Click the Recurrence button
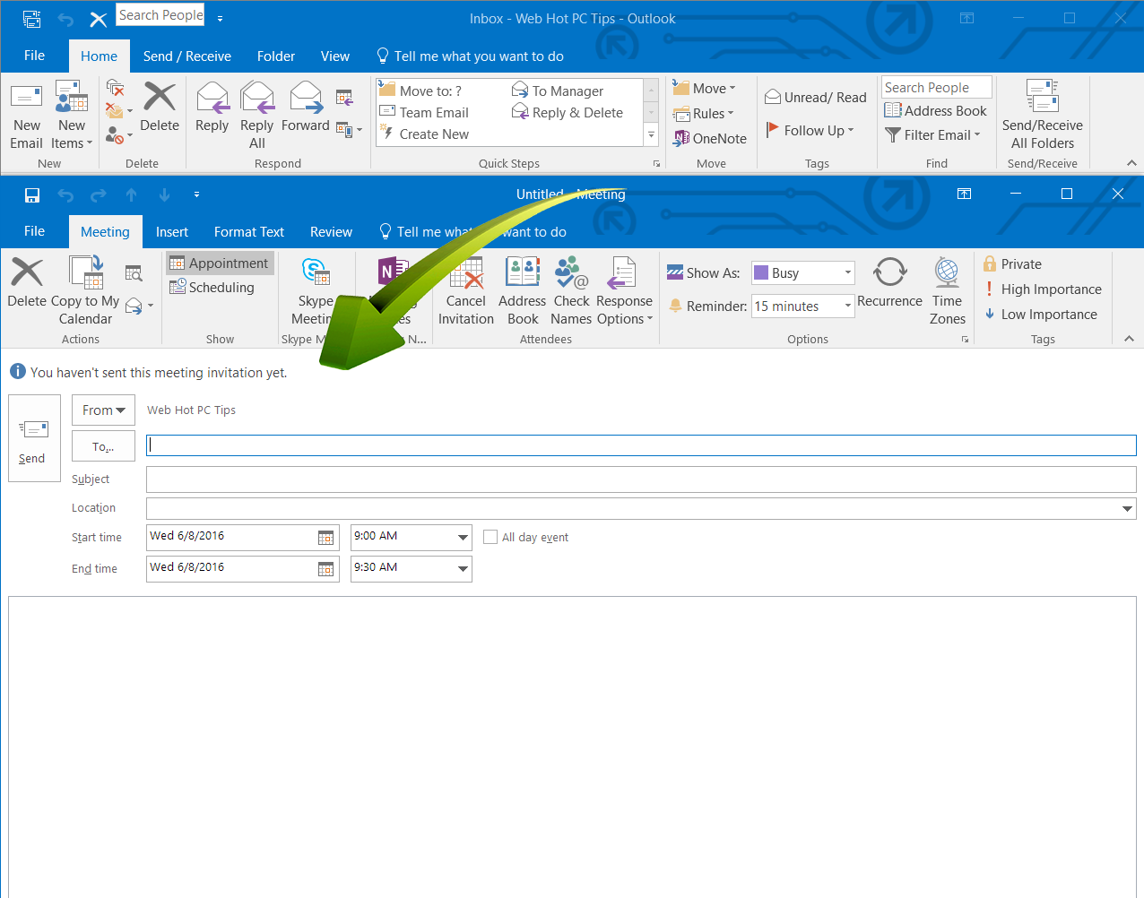 point(889,282)
